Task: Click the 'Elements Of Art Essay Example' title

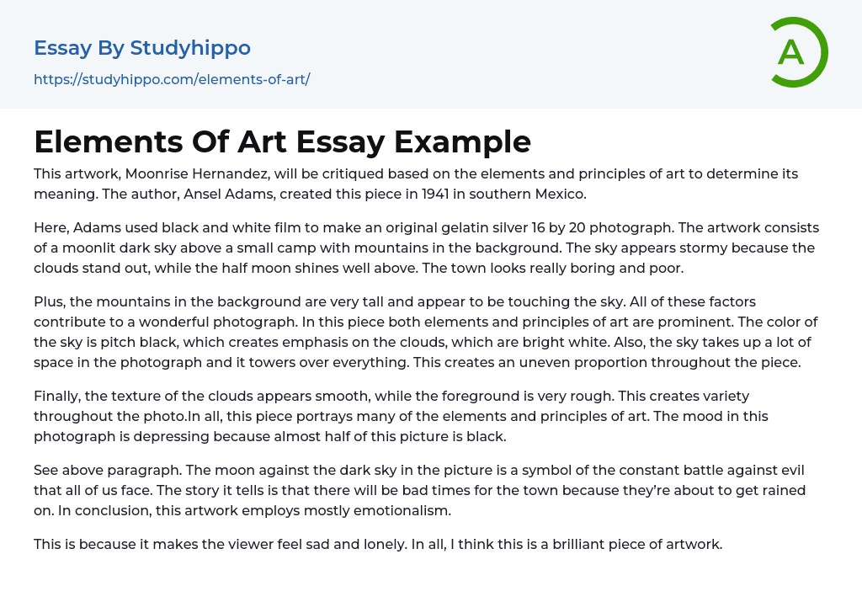Action: tap(282, 141)
